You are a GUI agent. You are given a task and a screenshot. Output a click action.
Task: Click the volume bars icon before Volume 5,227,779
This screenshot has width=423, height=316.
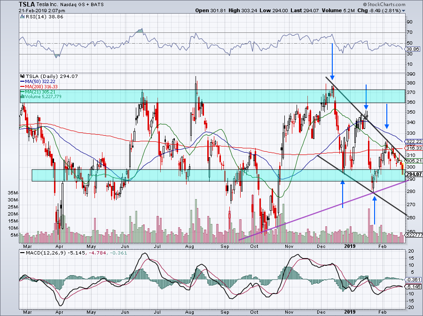click(x=23, y=96)
